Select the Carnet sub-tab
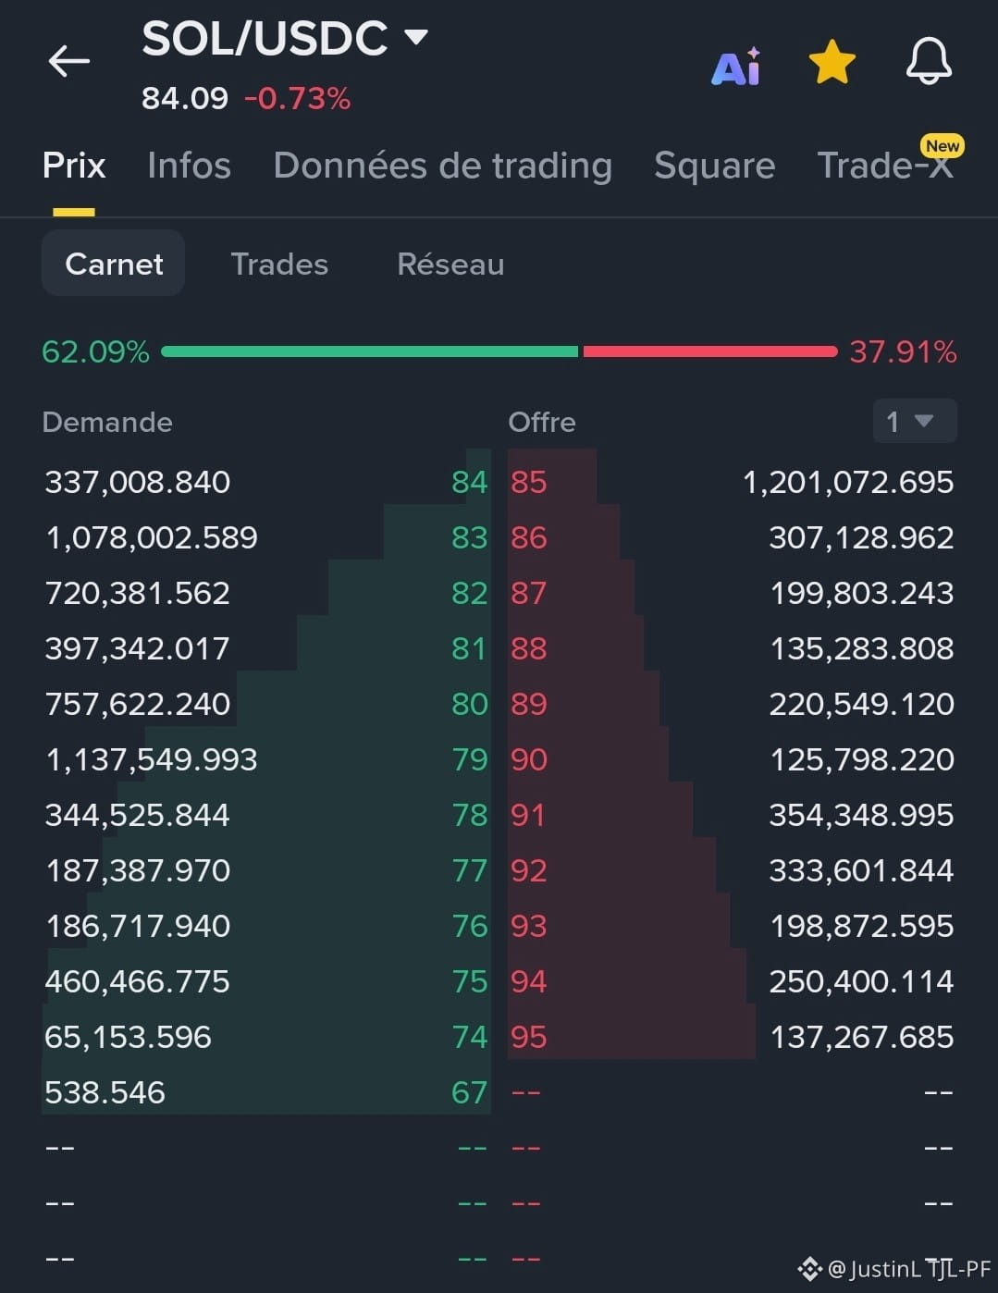998x1293 pixels. click(x=114, y=264)
